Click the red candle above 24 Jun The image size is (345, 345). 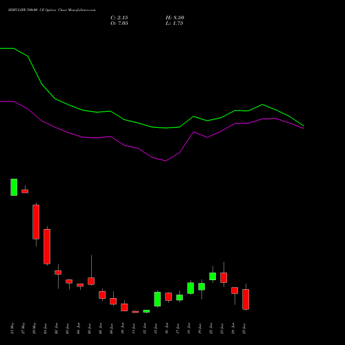(235, 290)
